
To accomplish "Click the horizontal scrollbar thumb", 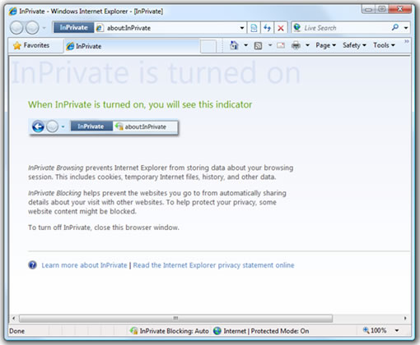I will [x=175, y=318].
